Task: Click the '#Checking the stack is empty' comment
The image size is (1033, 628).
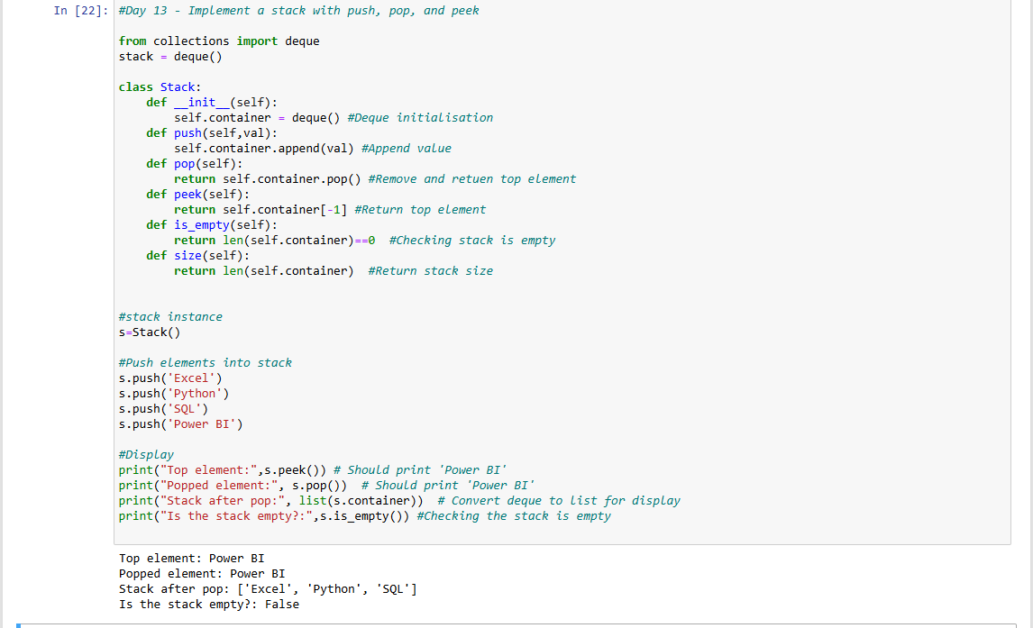Action: click(514, 516)
